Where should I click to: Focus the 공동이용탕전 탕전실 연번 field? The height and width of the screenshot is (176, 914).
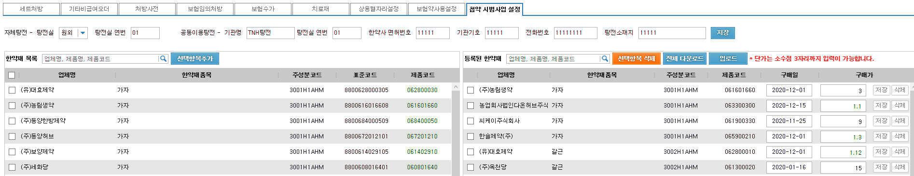[347, 33]
